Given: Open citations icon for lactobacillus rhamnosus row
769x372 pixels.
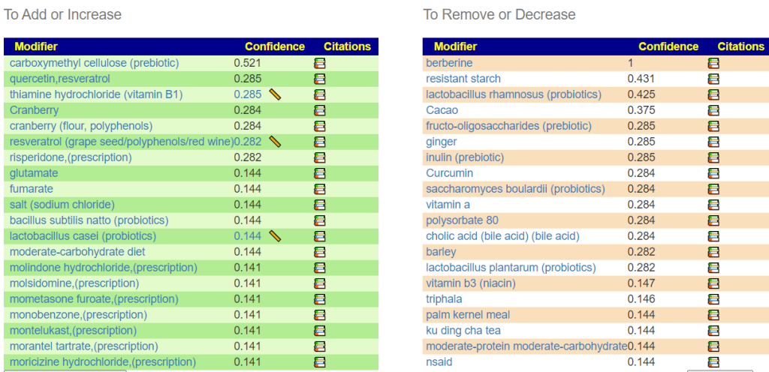Looking at the screenshot, I should point(713,94).
